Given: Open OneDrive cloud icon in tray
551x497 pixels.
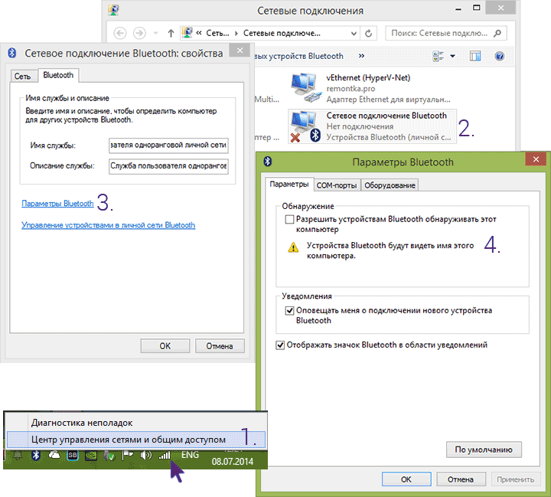Looking at the screenshot, I should [x=54, y=456].
